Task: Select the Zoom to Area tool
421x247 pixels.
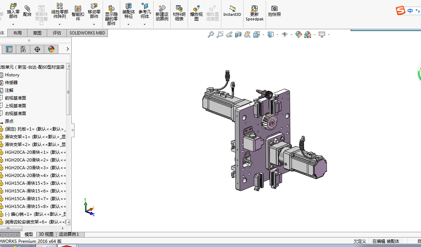Action: (220, 34)
